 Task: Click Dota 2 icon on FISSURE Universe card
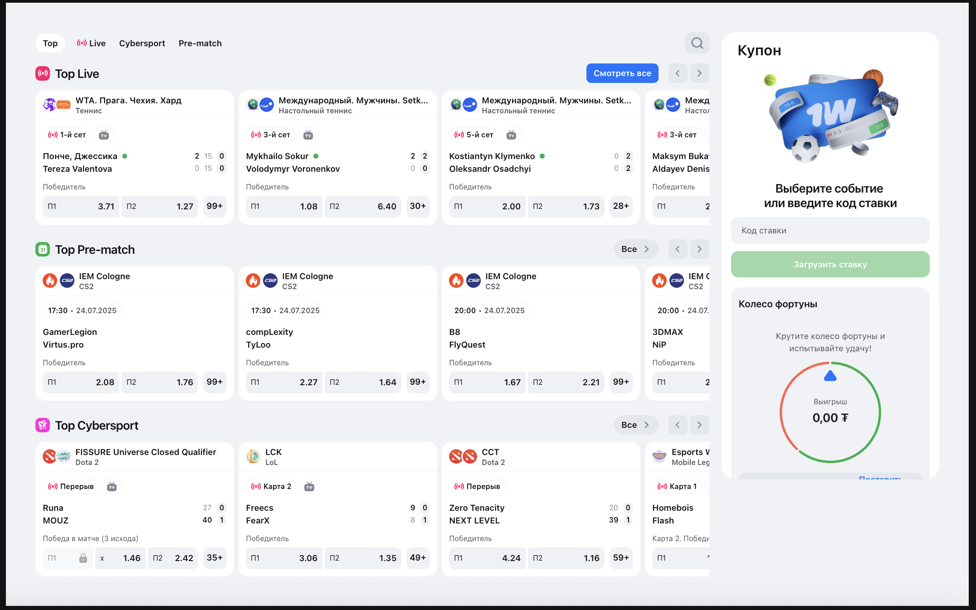pos(49,456)
